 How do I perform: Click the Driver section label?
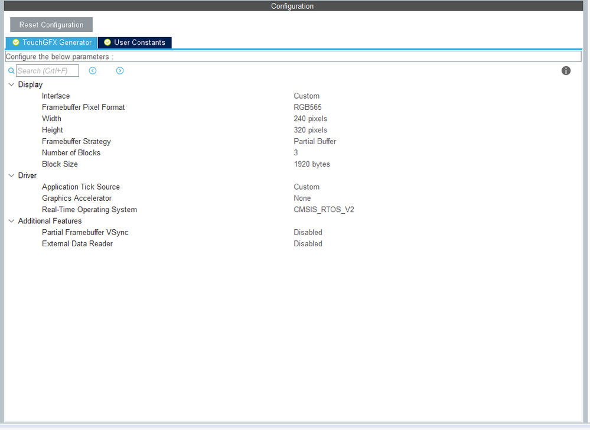(28, 175)
